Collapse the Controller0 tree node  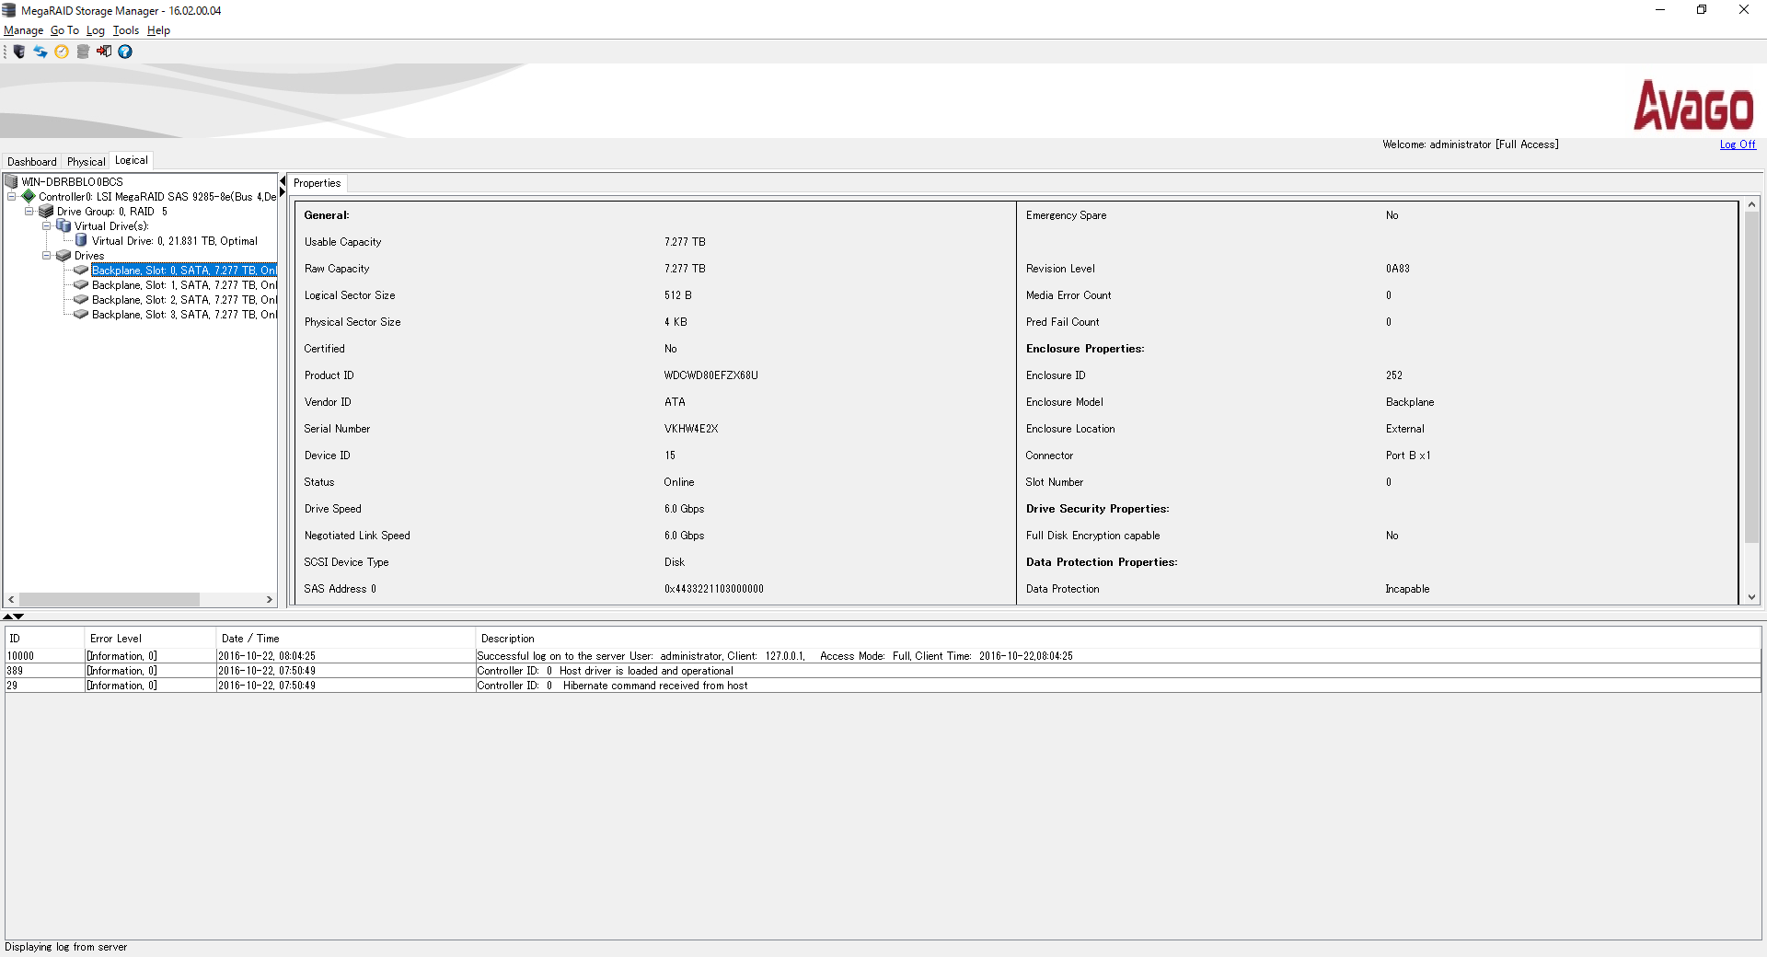click(11, 196)
